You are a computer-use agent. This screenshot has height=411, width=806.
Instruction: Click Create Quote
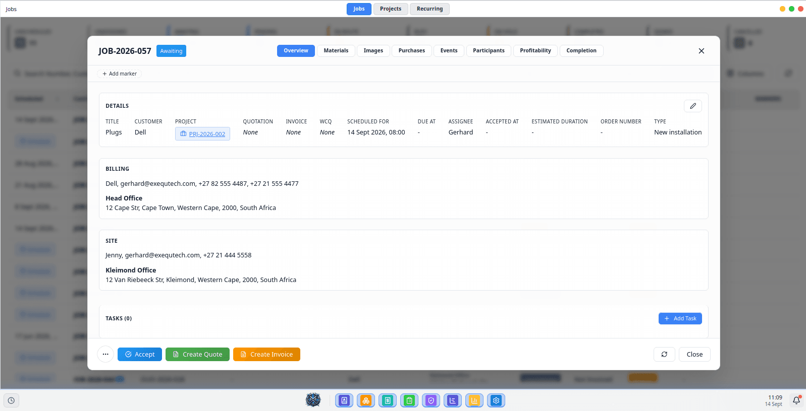click(197, 354)
